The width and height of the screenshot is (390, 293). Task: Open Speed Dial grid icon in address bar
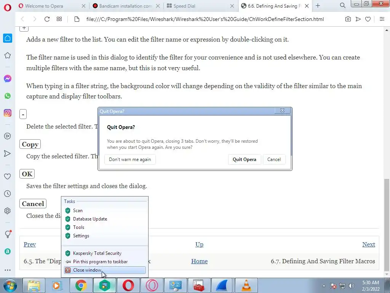pyautogui.click(x=59, y=19)
